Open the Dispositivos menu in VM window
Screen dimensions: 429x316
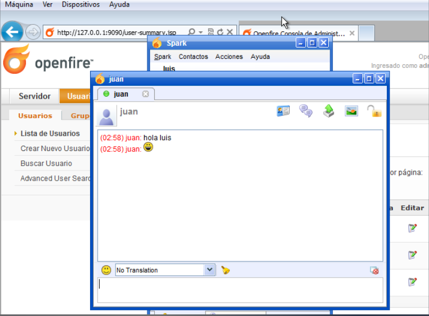(80, 4)
